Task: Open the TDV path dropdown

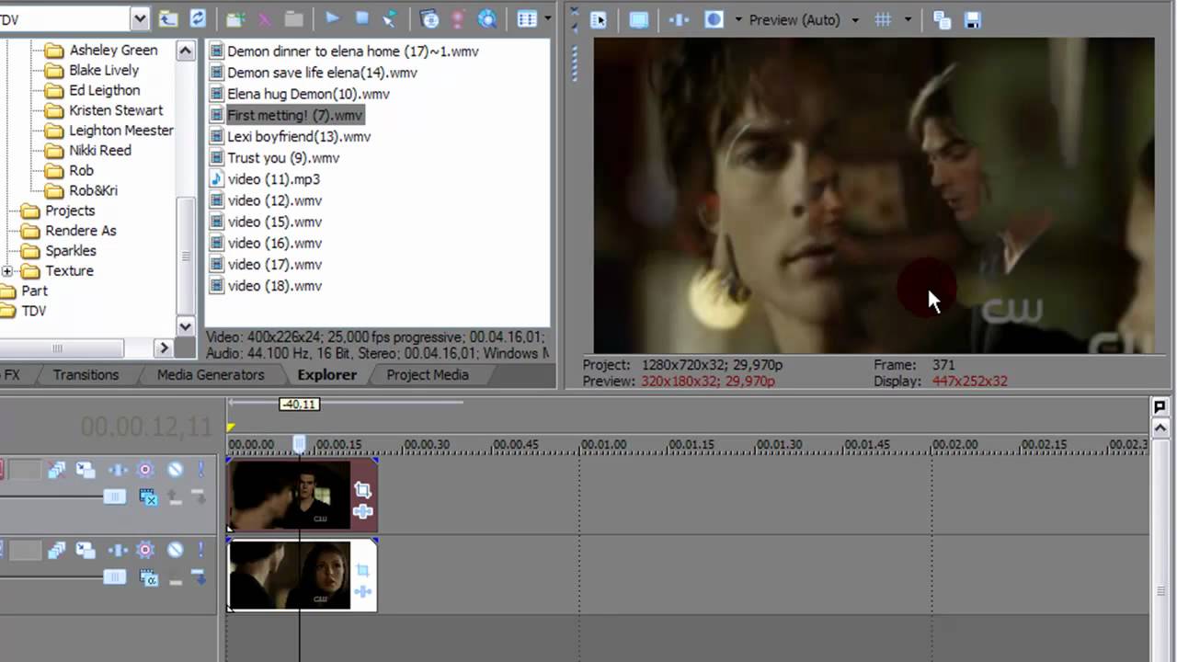Action: (x=139, y=18)
